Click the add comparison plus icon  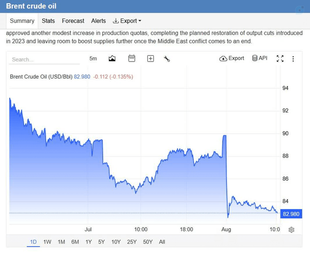coord(150,59)
